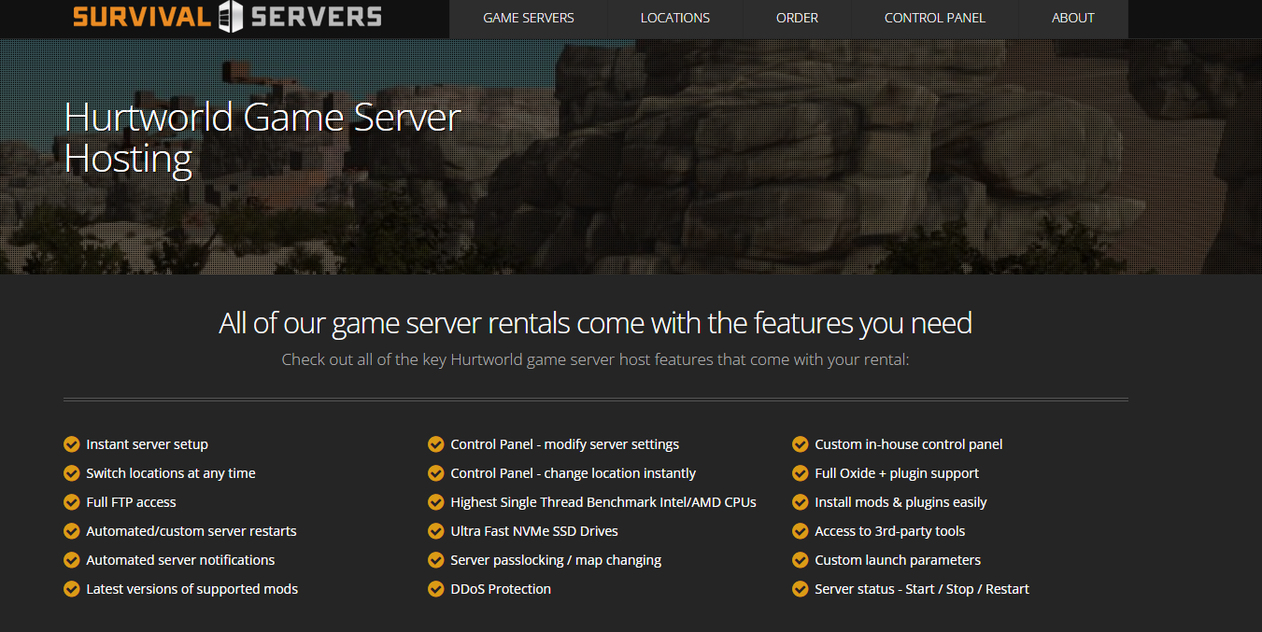Screen dimensions: 1262x632
Task: Click checkmark beside Automated/custom server restarts
Action: click(x=71, y=531)
